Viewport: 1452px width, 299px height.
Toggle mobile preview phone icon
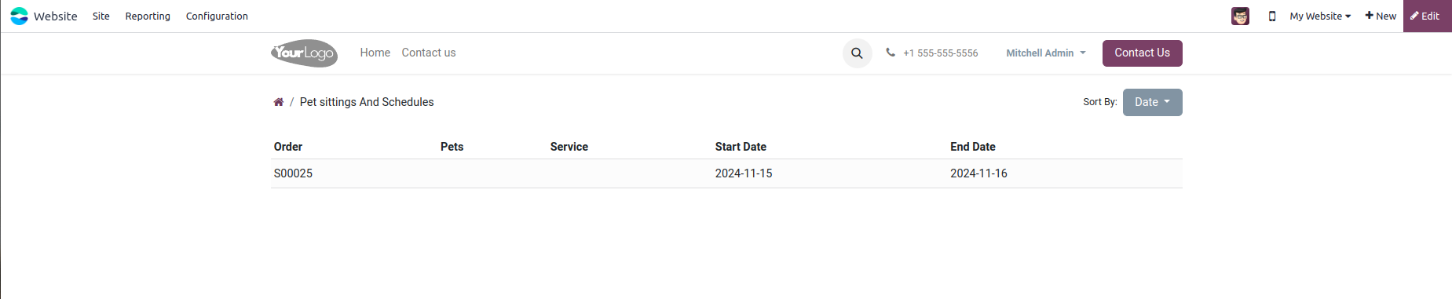tap(1272, 16)
